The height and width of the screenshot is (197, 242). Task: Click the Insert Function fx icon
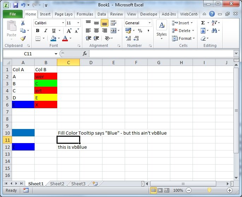click(85, 54)
